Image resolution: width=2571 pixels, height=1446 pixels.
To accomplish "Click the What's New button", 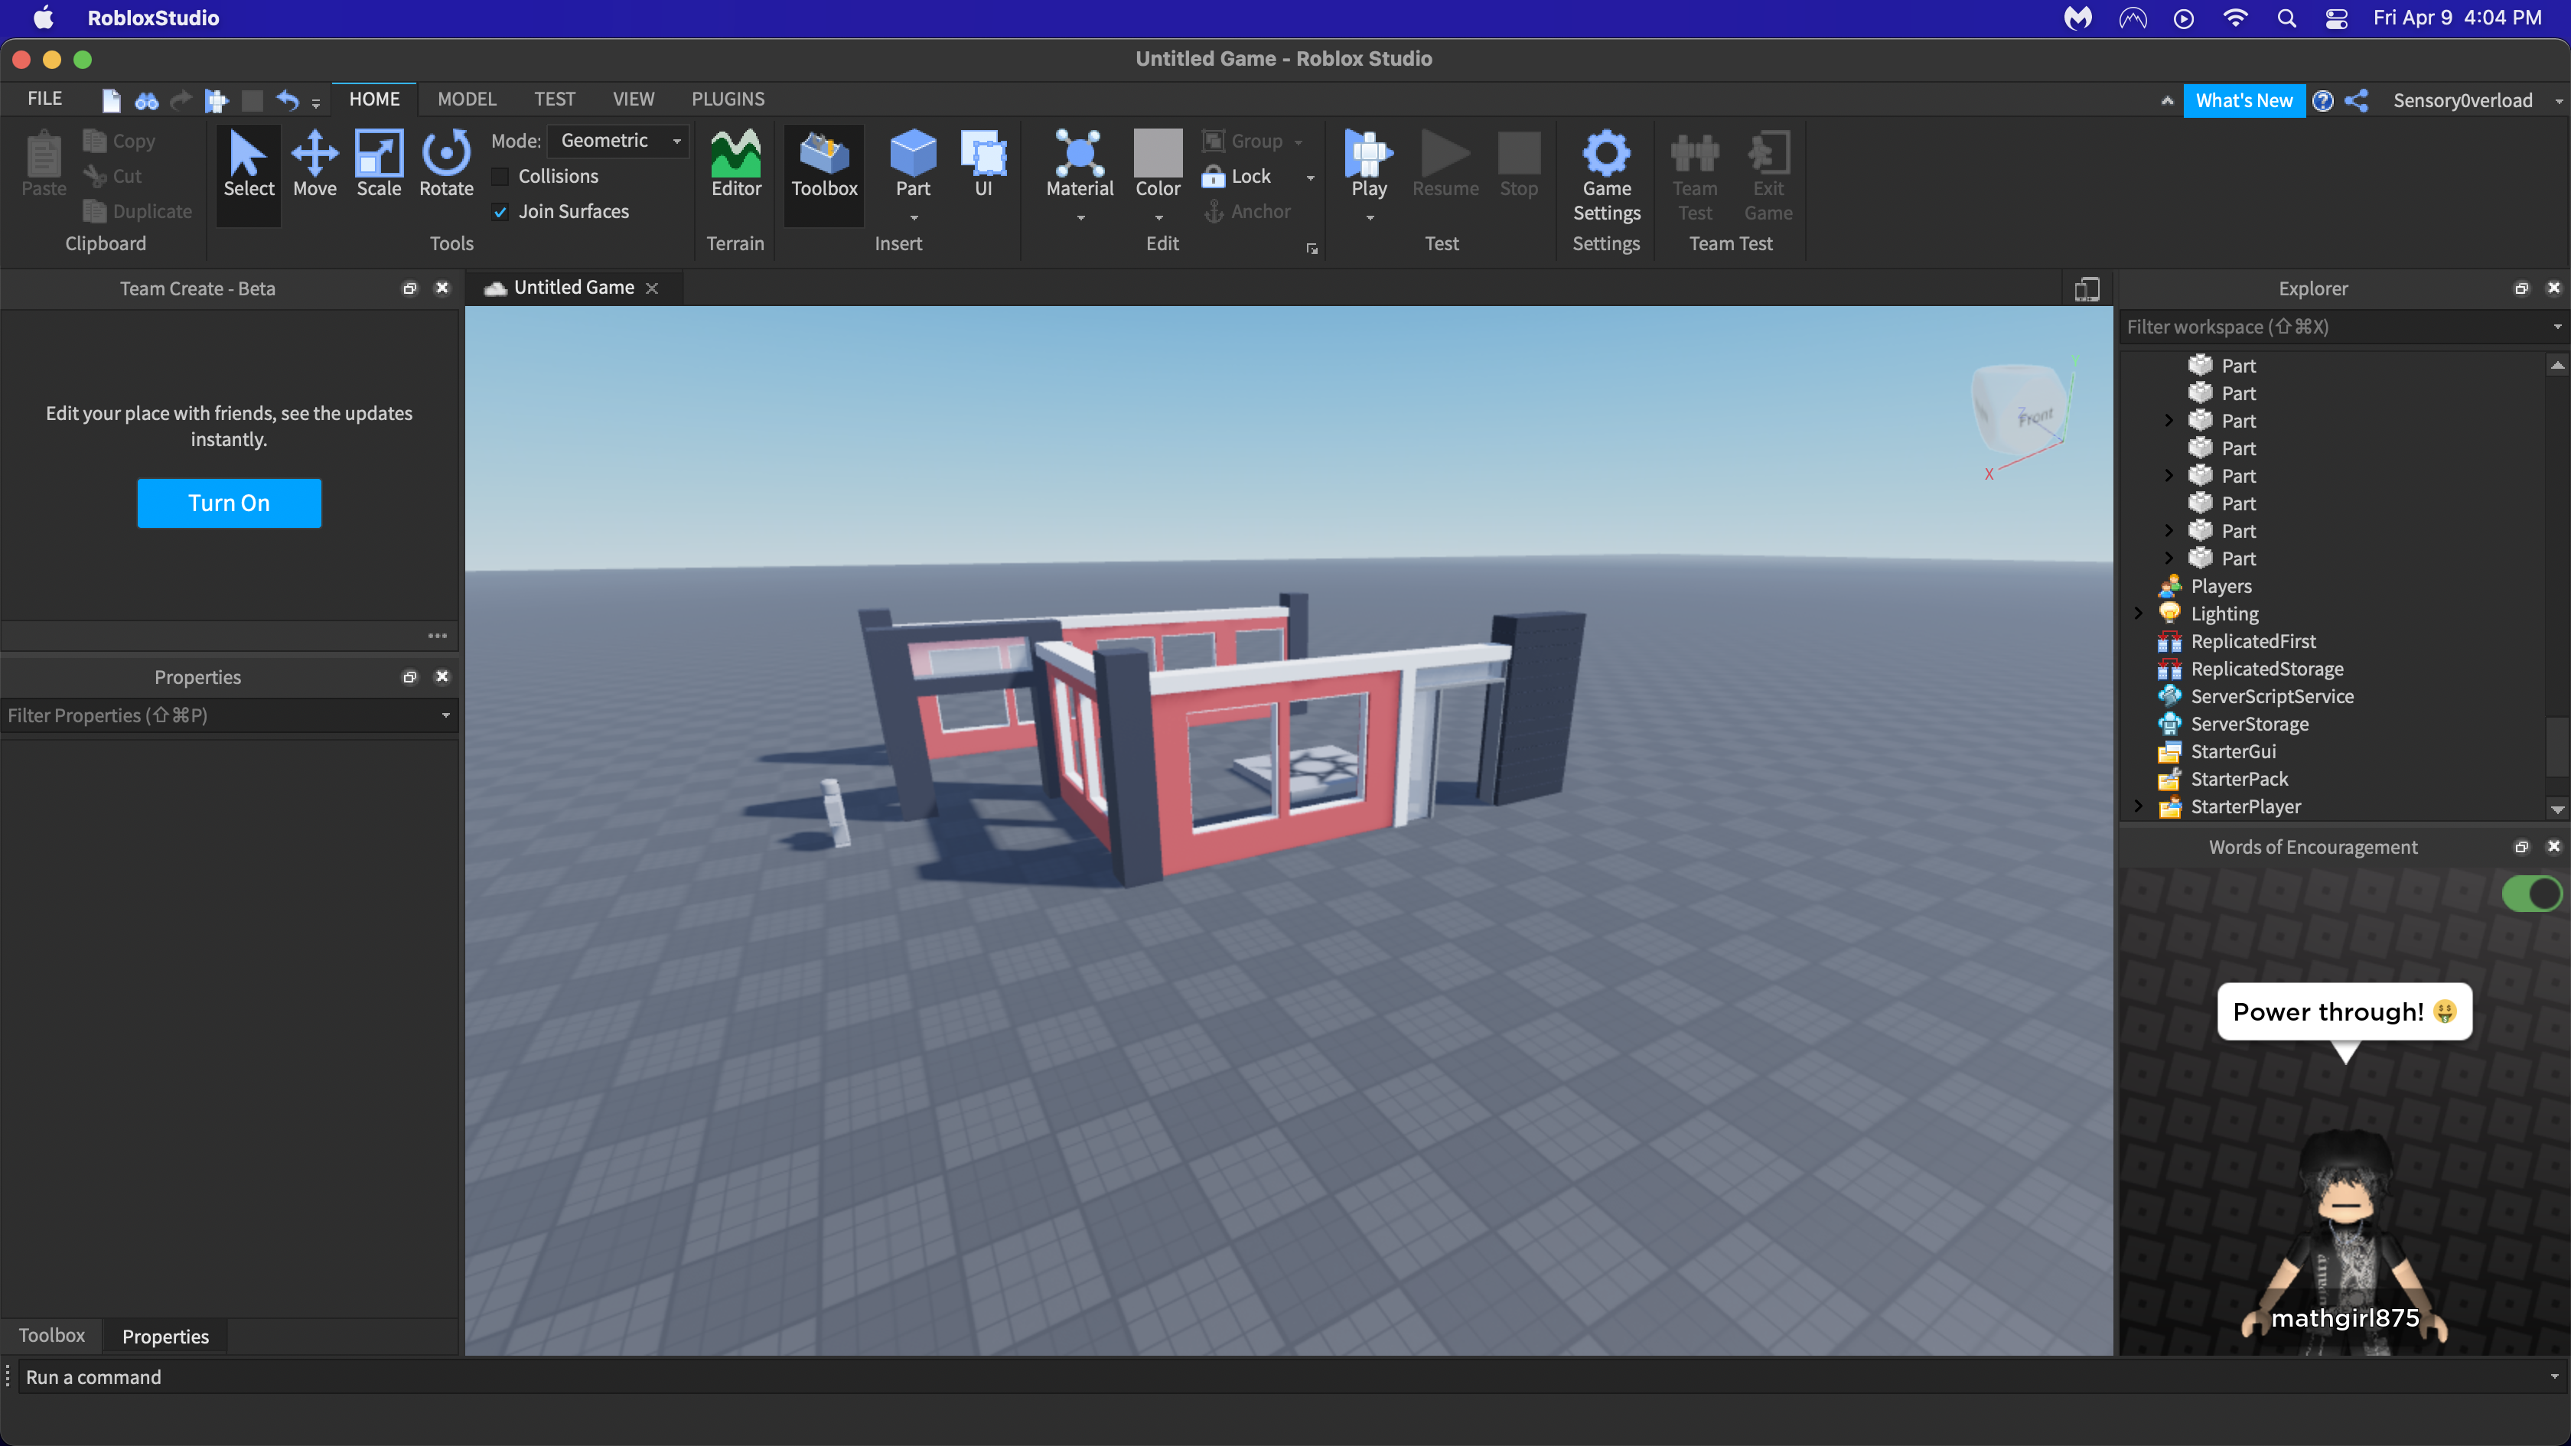I will point(2243,101).
